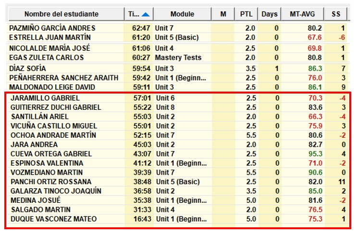Click MT-AVG value 85.0
Viewport: 356px width, 235px height.
(315, 191)
